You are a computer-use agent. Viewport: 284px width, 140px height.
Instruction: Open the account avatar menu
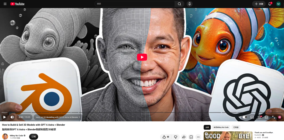[278, 4]
